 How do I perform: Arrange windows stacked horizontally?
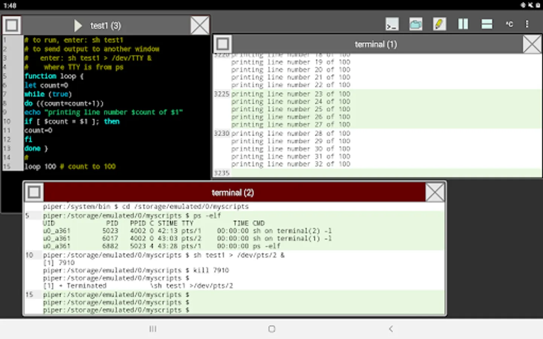(487, 24)
